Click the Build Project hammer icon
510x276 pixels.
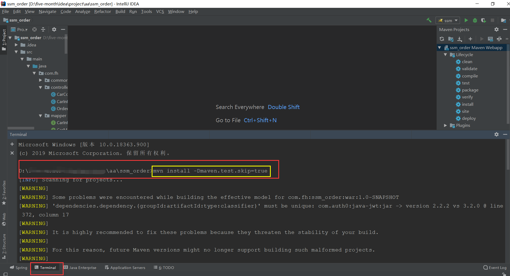(429, 20)
